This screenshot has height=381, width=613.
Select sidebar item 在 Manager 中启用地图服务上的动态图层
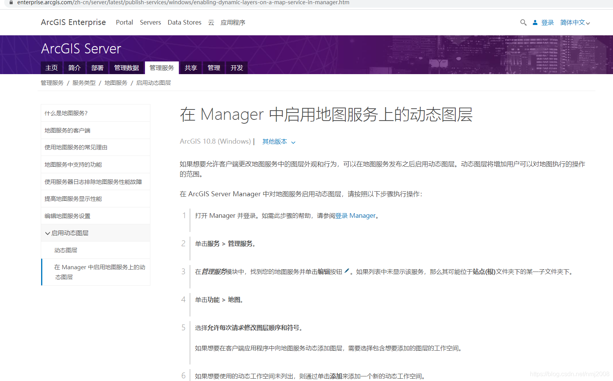click(x=95, y=272)
